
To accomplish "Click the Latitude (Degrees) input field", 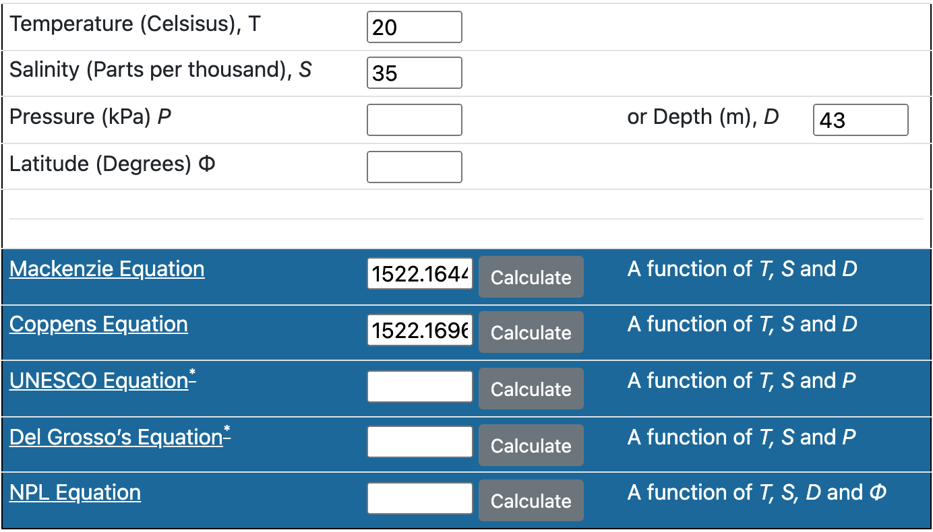I will pos(415,167).
